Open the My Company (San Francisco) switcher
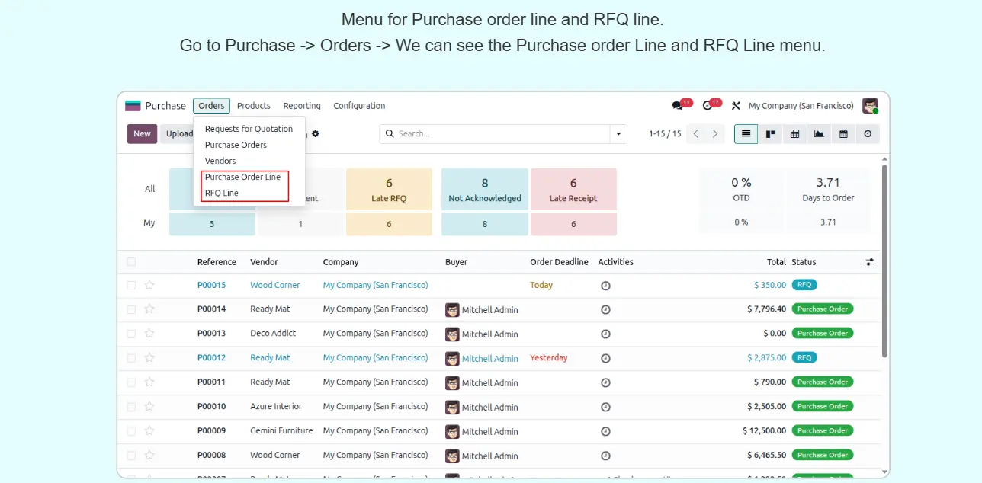Screen dimensions: 982x483 click(x=801, y=106)
